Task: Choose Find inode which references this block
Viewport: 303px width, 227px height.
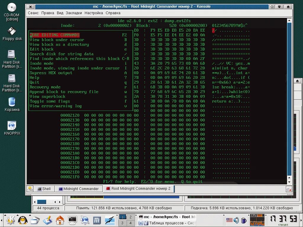Action: coord(79,59)
